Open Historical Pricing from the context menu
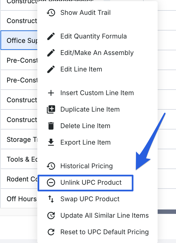The image size is (176, 243). 86,166
